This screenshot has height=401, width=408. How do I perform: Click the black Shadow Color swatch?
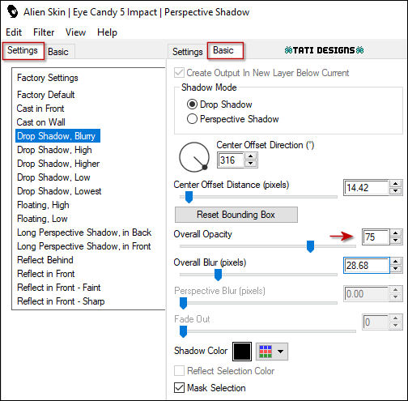pos(242,352)
